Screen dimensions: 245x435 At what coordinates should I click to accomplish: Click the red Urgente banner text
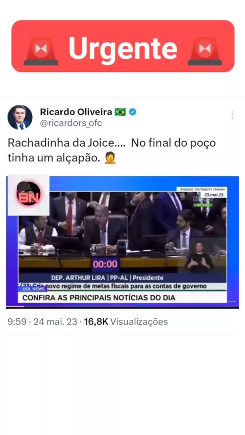[x=123, y=48]
